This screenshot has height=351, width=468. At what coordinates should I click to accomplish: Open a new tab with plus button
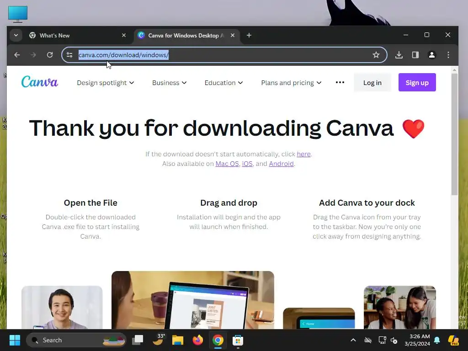point(249,36)
